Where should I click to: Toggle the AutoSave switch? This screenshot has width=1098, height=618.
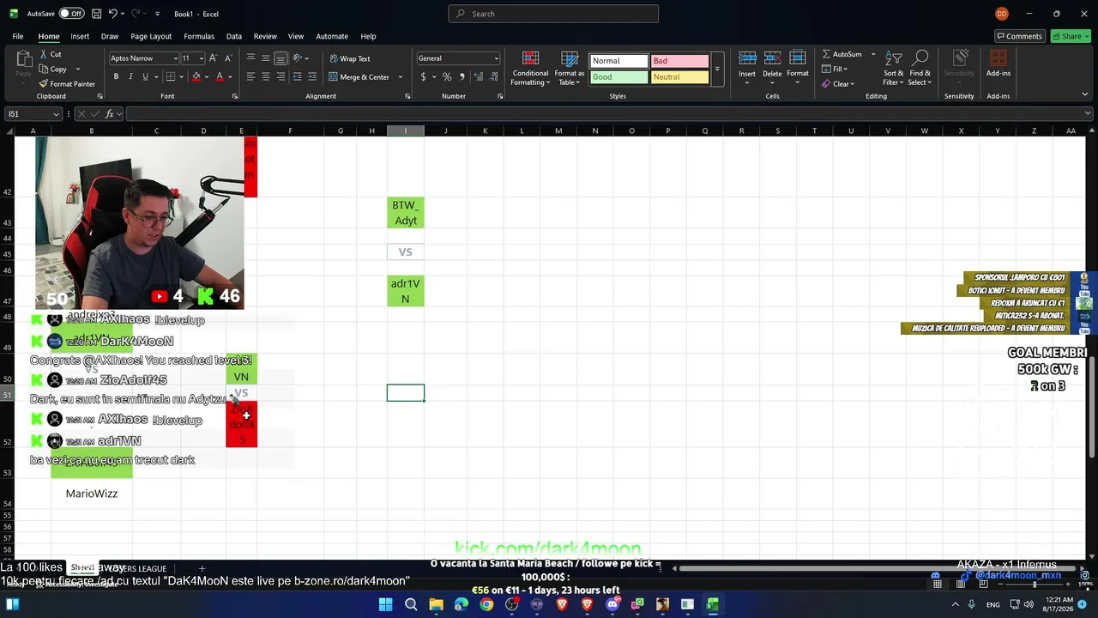pos(71,14)
